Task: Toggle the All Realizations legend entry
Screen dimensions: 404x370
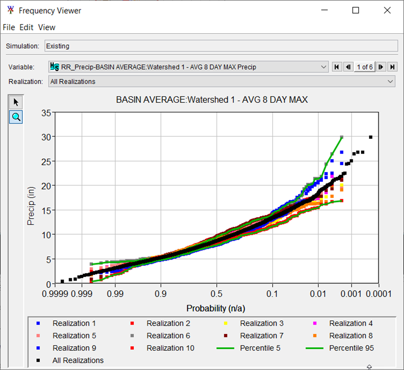Action: 78,360
